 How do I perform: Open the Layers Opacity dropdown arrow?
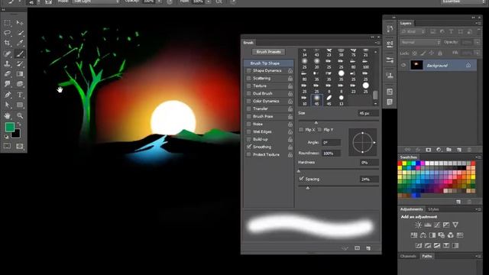coord(478,42)
